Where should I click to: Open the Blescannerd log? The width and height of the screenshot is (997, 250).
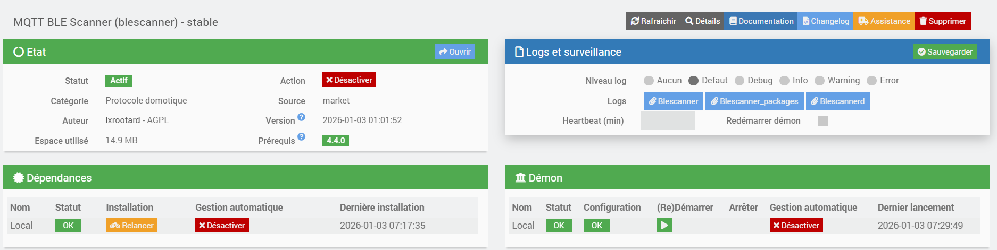tap(837, 101)
